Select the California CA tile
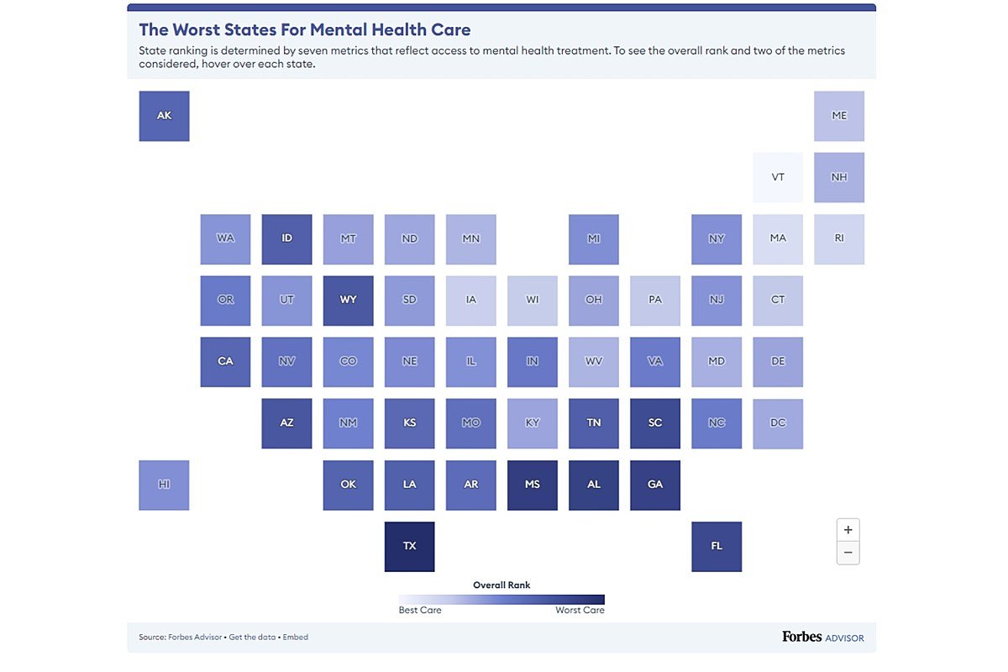The height and width of the screenshot is (672, 1008). click(x=225, y=362)
